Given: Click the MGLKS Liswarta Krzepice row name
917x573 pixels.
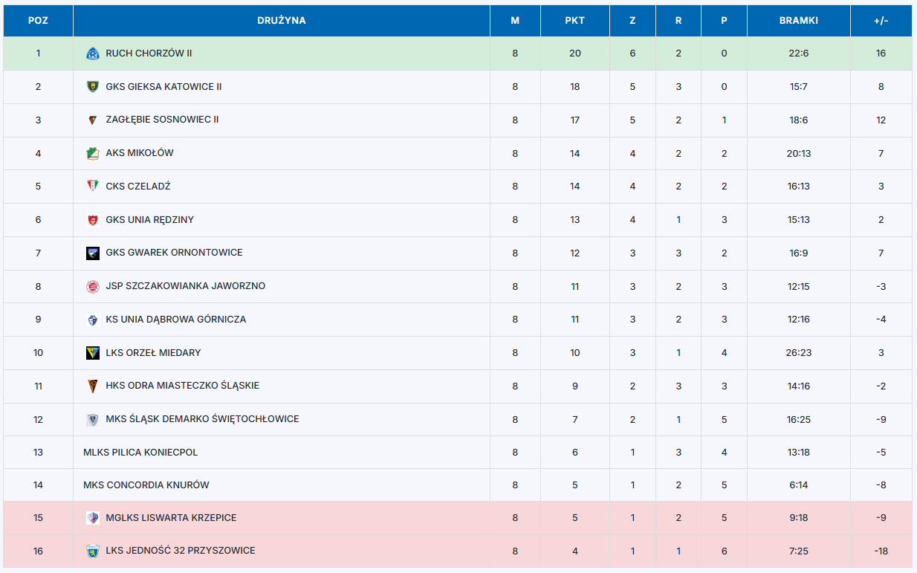Looking at the screenshot, I should [171, 518].
